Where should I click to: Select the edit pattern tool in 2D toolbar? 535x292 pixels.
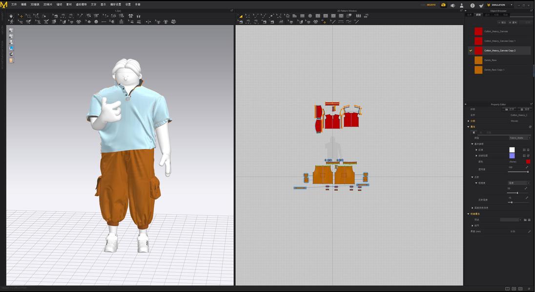pyautogui.click(x=247, y=16)
